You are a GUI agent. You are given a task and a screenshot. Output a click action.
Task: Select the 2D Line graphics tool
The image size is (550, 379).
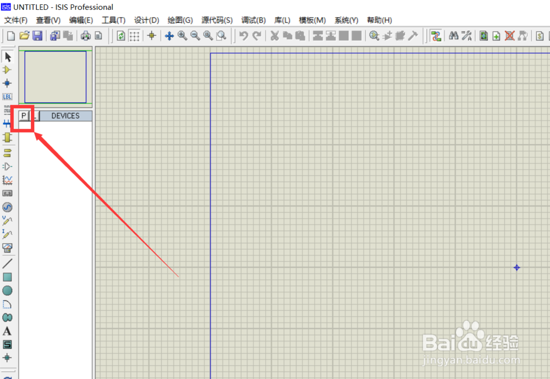point(7,263)
